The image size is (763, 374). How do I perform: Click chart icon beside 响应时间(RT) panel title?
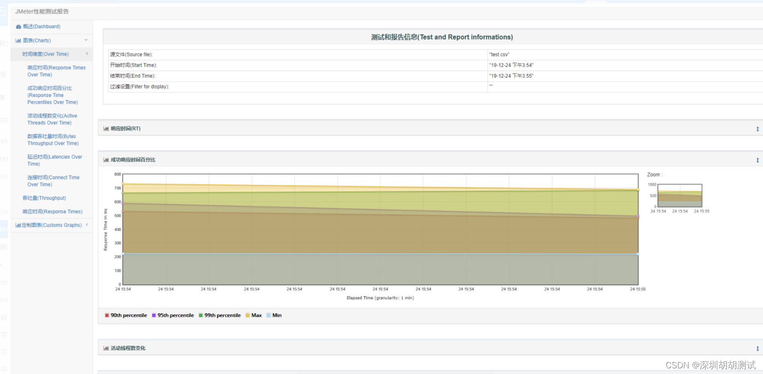tap(106, 128)
